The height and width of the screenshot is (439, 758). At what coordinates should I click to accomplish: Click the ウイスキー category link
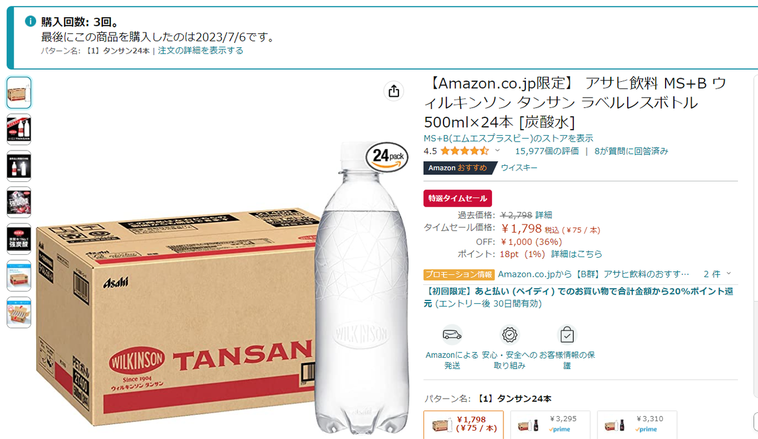(519, 168)
